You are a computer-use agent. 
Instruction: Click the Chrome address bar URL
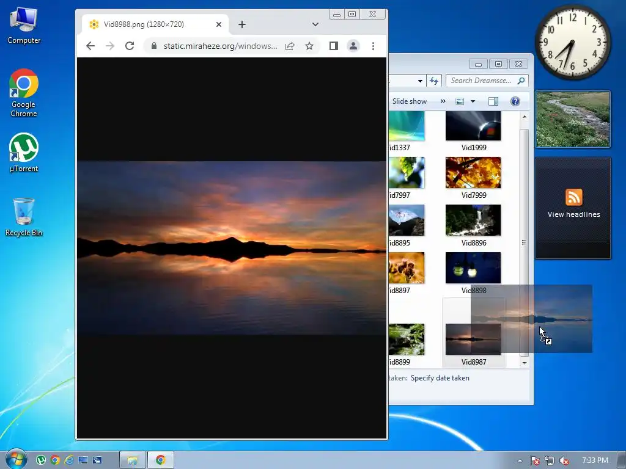(220, 46)
